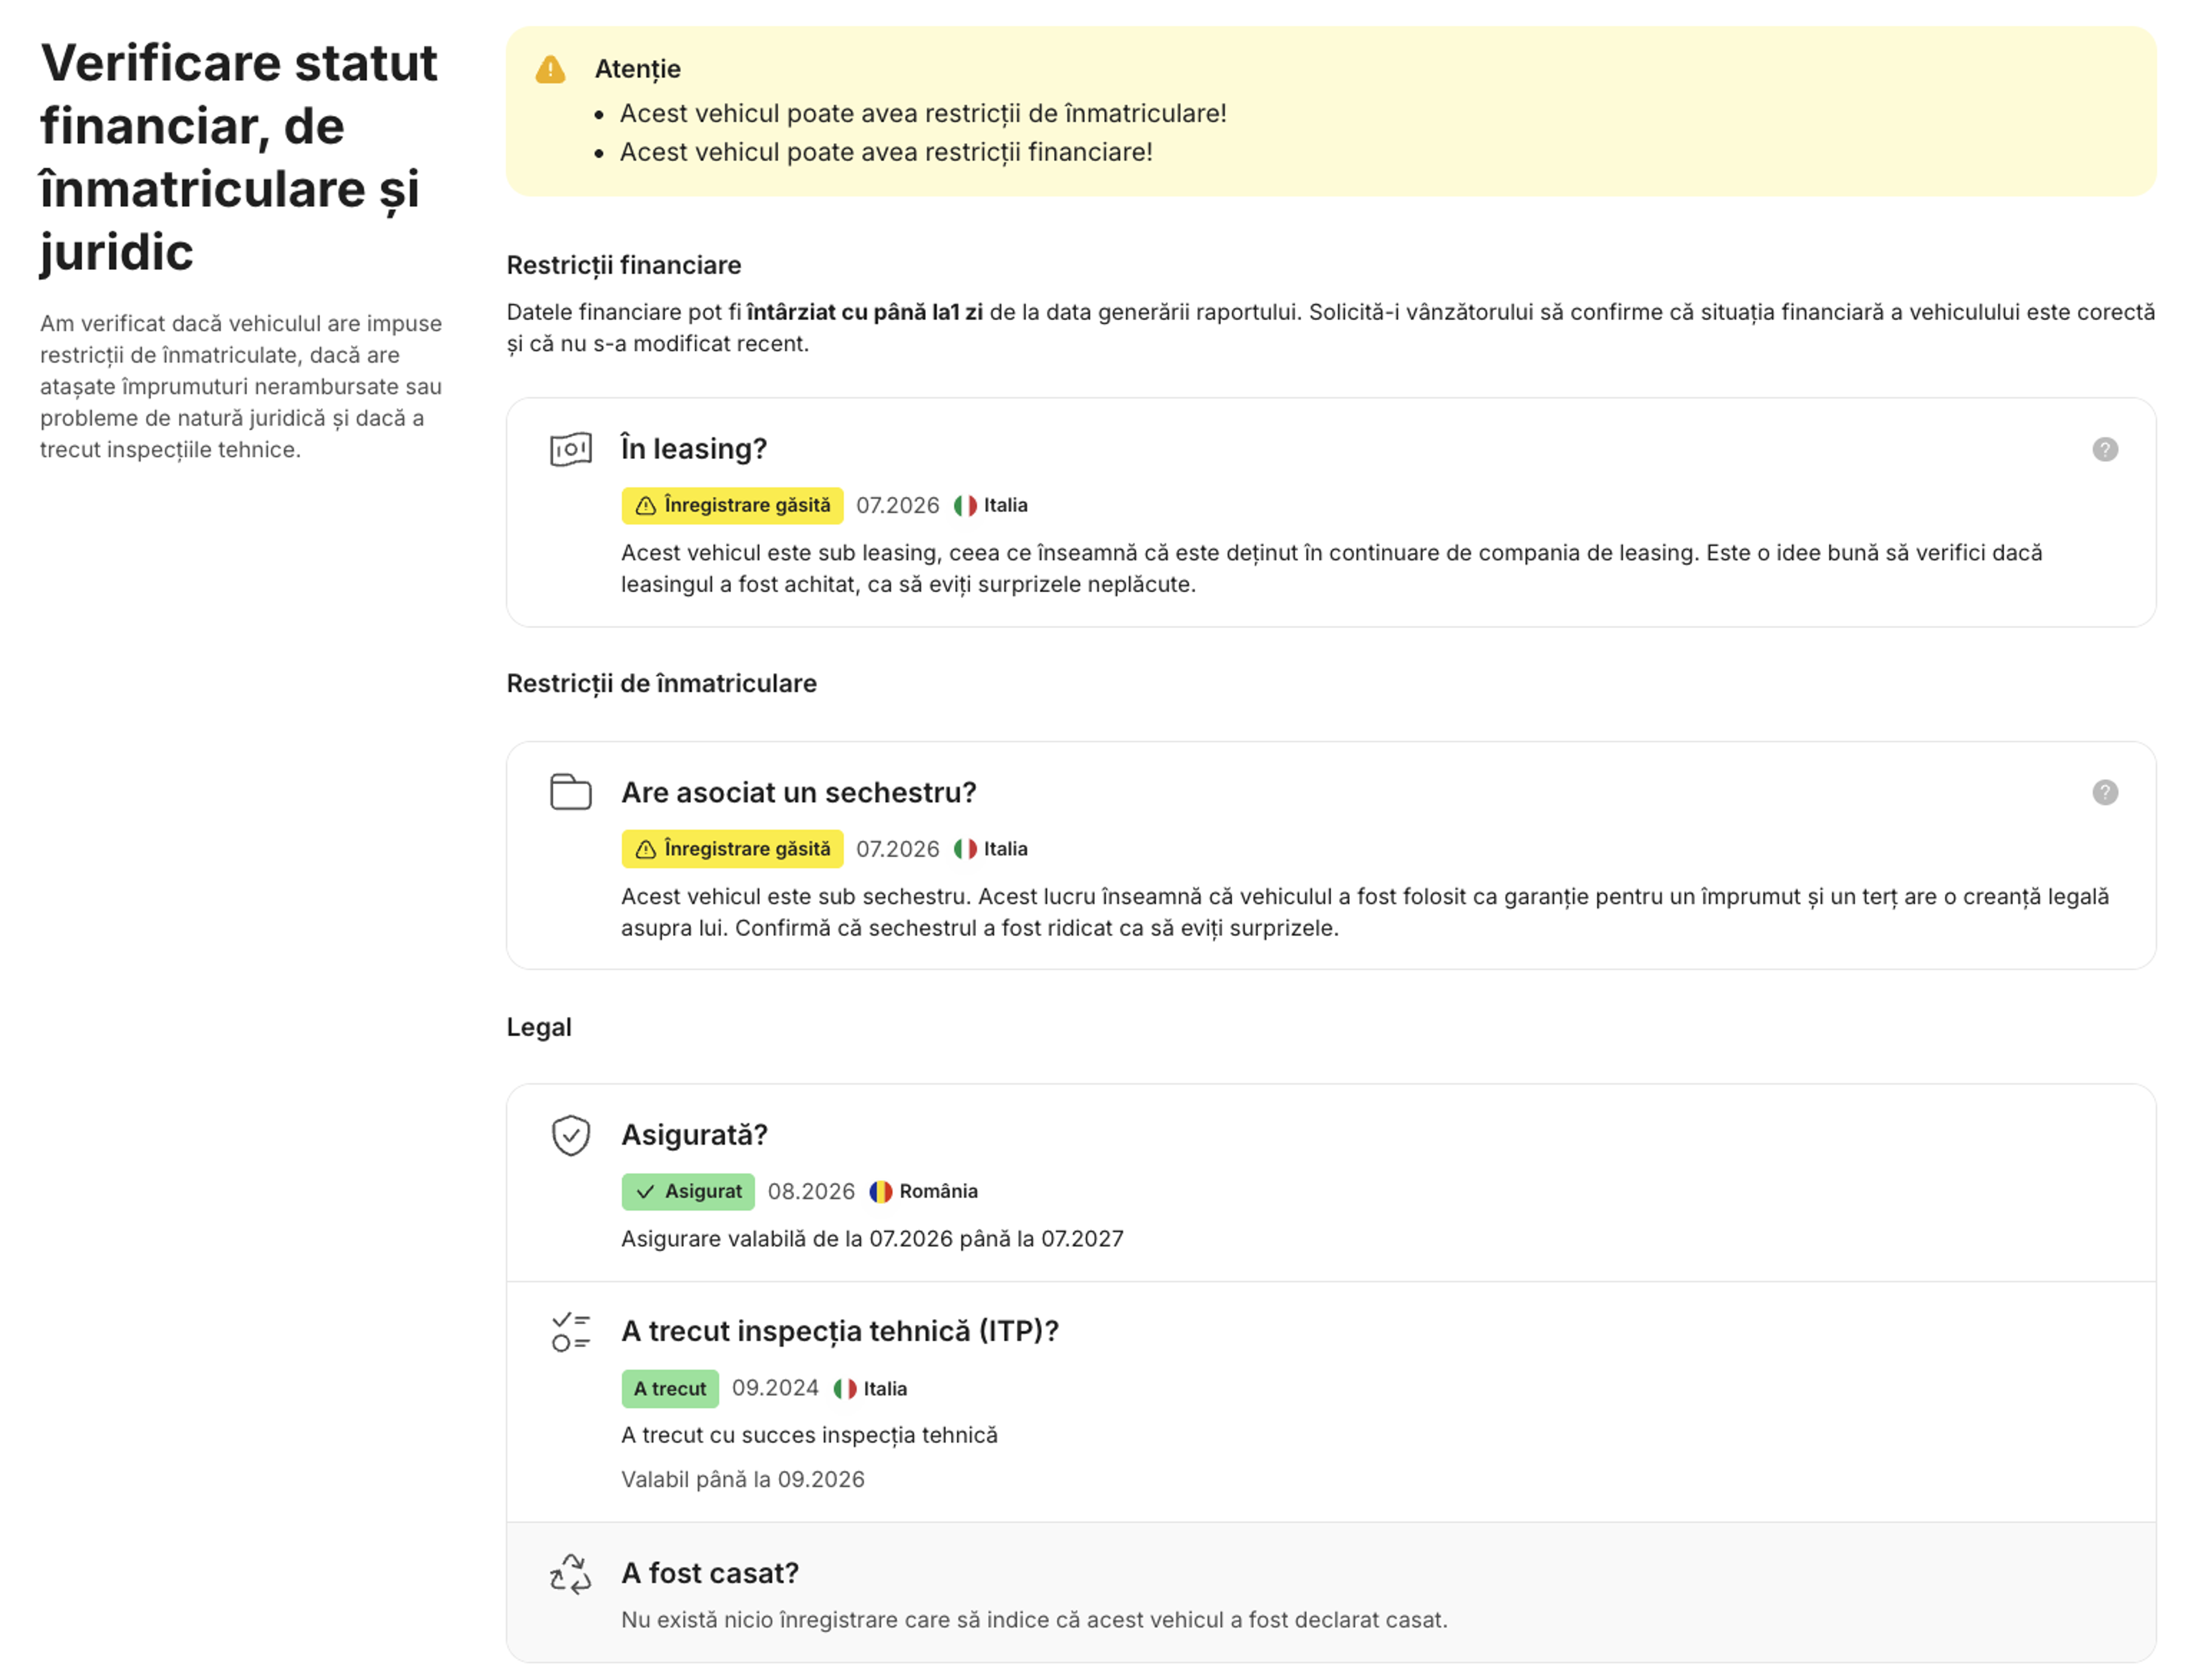Click the restricții financiare warning bullet
2197x1680 pixels.
(x=885, y=152)
